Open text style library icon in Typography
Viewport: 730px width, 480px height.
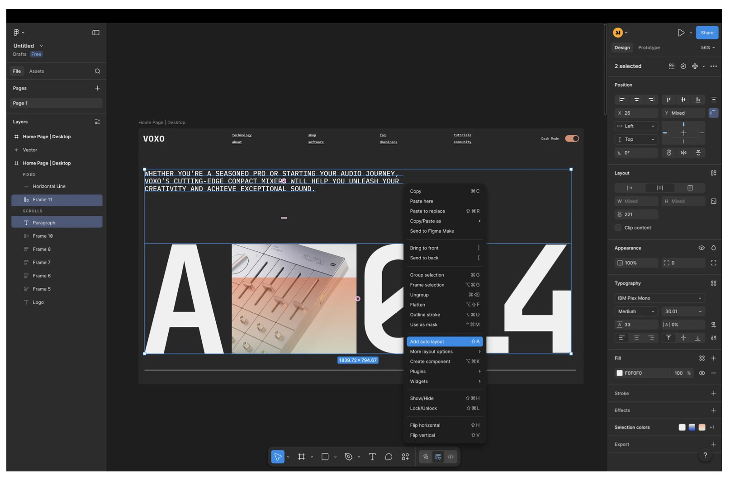pos(713,283)
